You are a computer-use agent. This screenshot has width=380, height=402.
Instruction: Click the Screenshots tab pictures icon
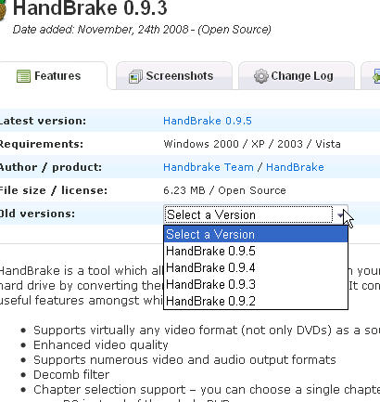tap(135, 76)
